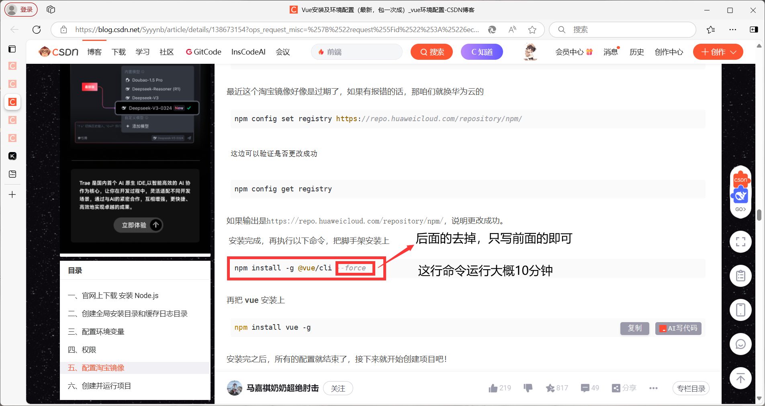The width and height of the screenshot is (765, 406).
Task: Click the CSDN GO mascot widget
Action: point(740,192)
